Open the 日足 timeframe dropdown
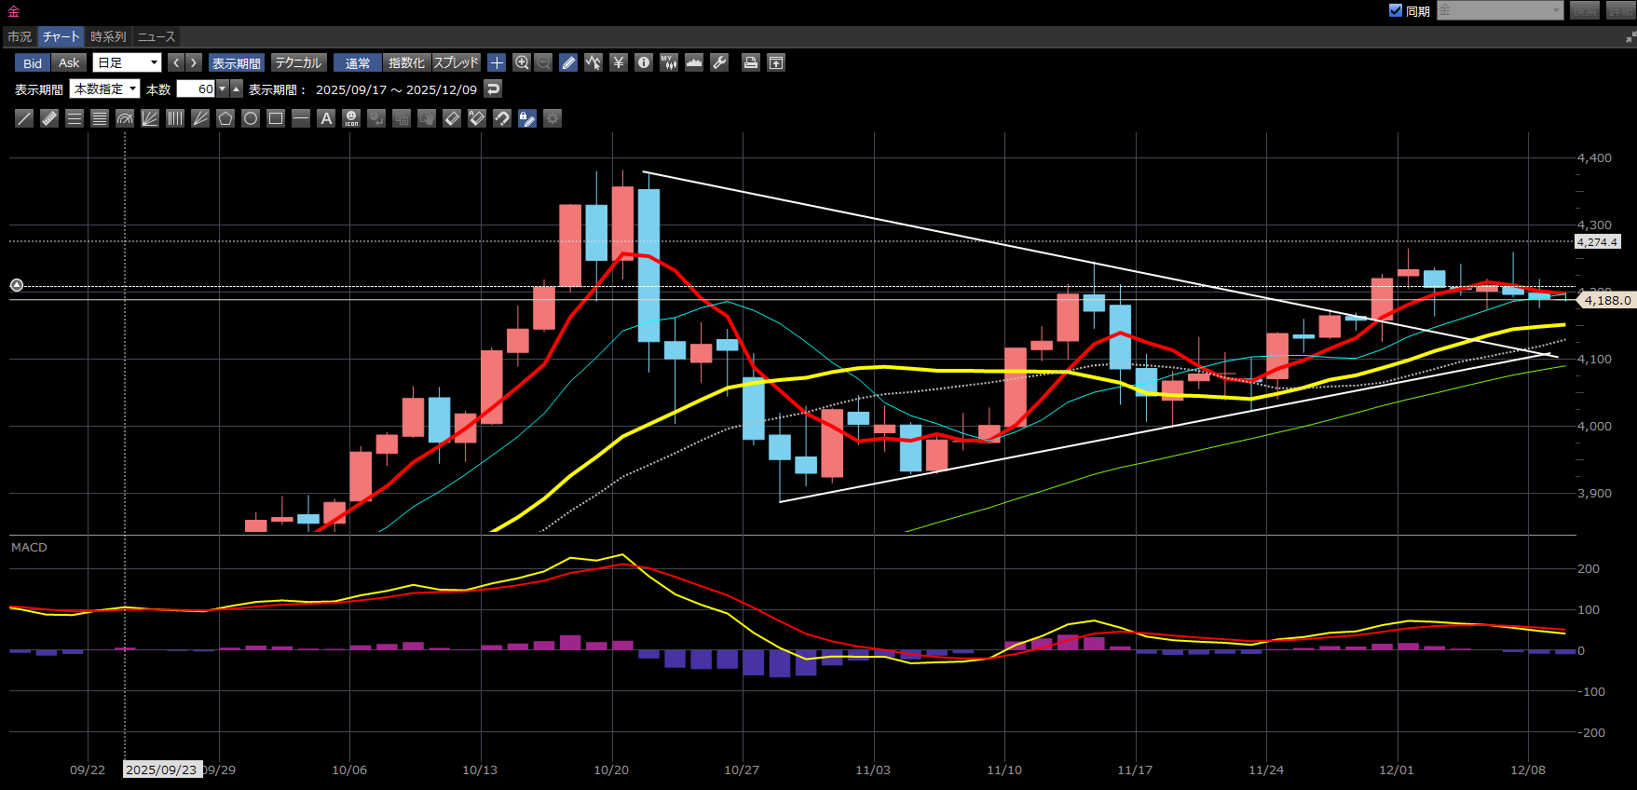The height and width of the screenshot is (790, 1637). (x=129, y=62)
